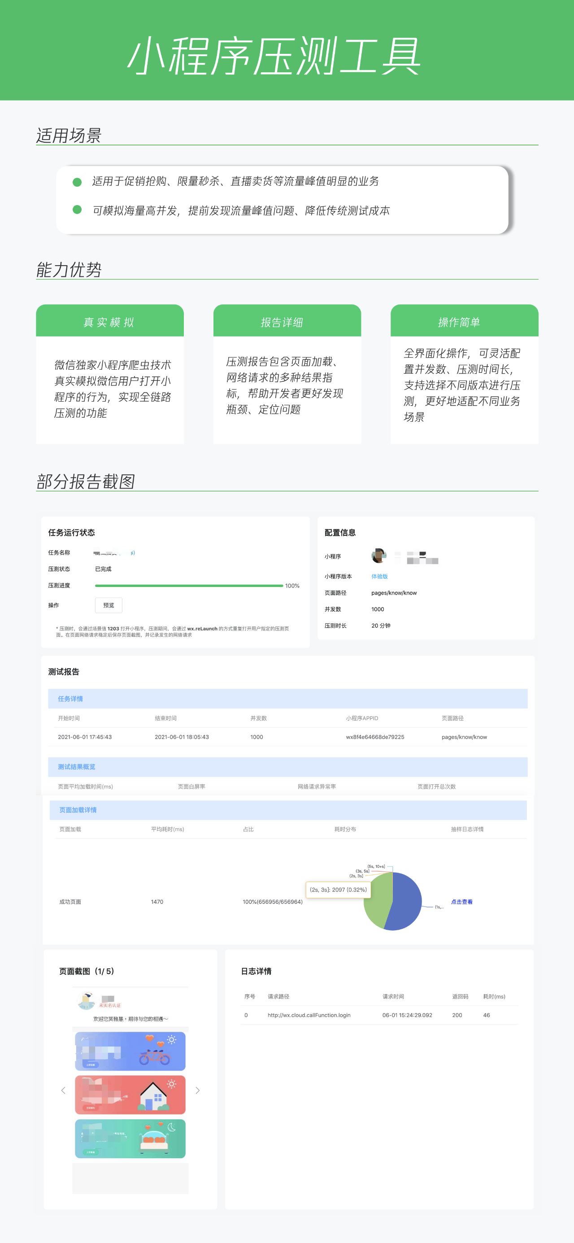The width and height of the screenshot is (574, 1243).
Task: Go to previous page screenshot arrow
Action: (63, 1090)
